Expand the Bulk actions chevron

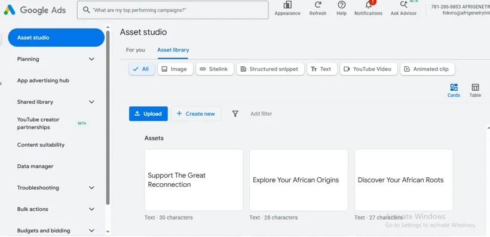[91, 209]
